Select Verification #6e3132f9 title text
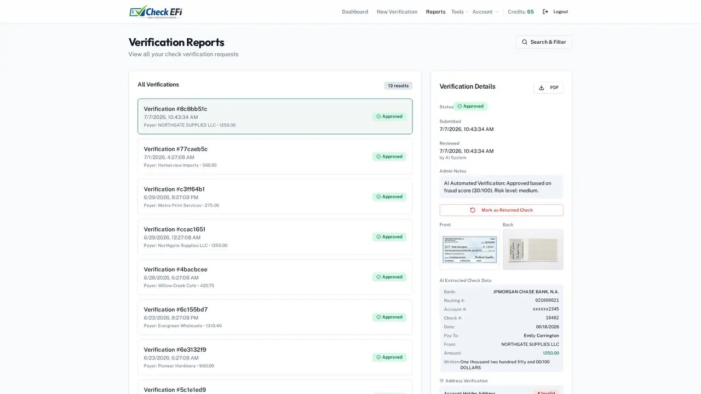 [175, 350]
